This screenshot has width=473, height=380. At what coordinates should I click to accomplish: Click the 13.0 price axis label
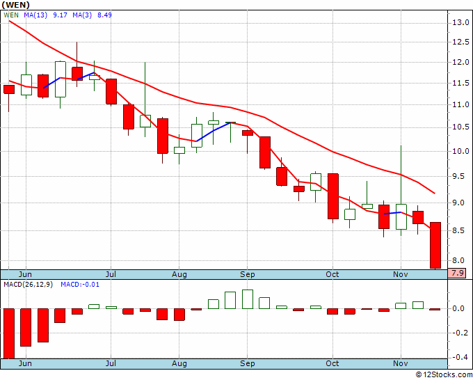click(460, 23)
